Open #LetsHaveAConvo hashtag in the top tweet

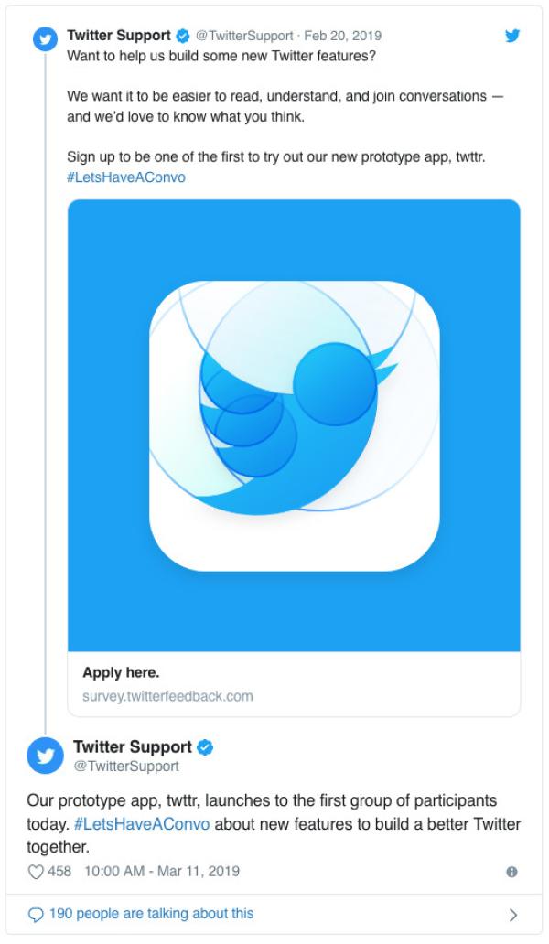point(126,177)
